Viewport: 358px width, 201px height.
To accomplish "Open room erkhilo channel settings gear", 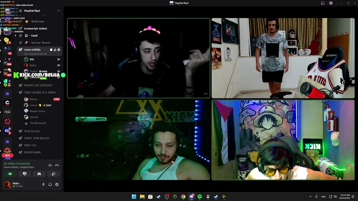I will (59, 50).
